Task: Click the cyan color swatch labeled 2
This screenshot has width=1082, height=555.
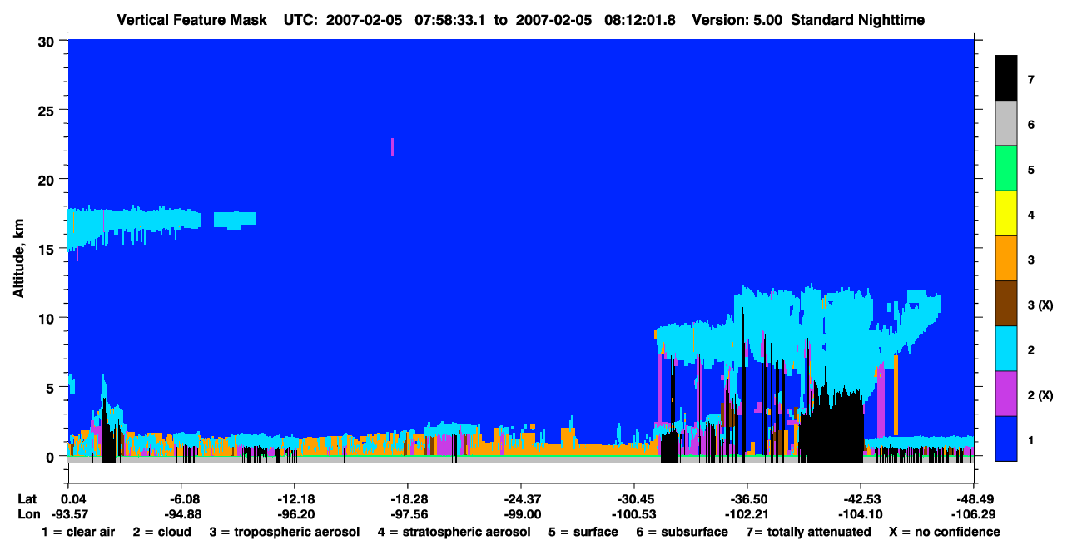Action: pos(1006,349)
